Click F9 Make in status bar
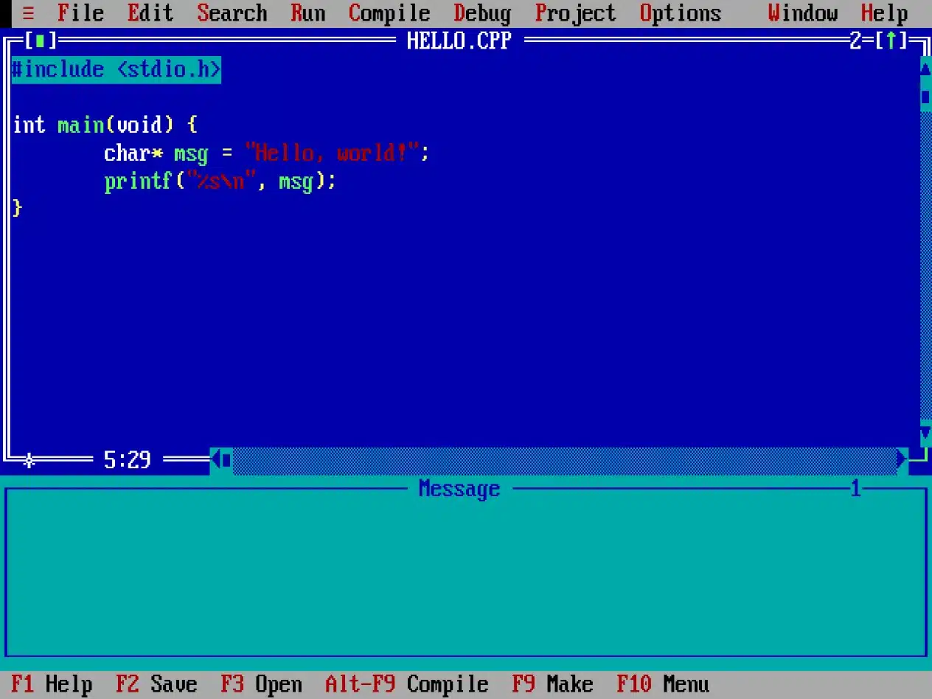Screen dimensions: 932x699 pos(552,684)
